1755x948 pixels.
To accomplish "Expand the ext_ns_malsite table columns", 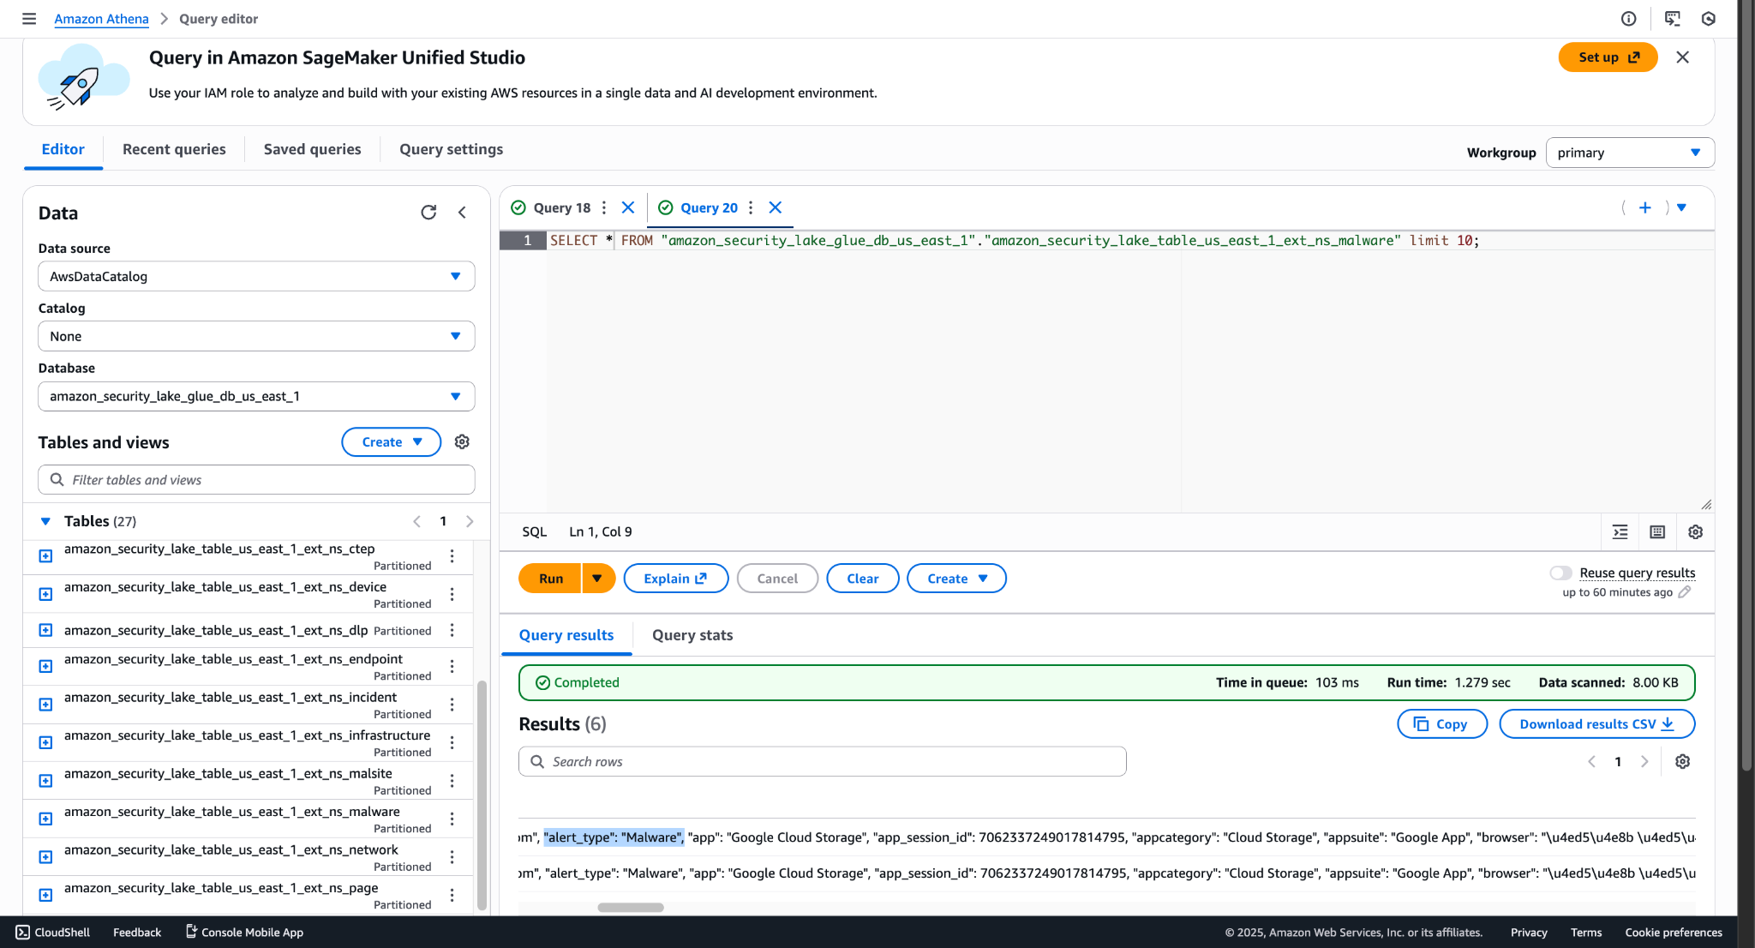I will pyautogui.click(x=46, y=781).
